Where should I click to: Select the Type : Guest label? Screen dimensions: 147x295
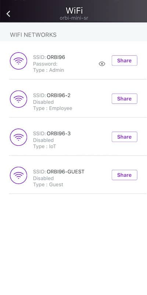[48, 185]
